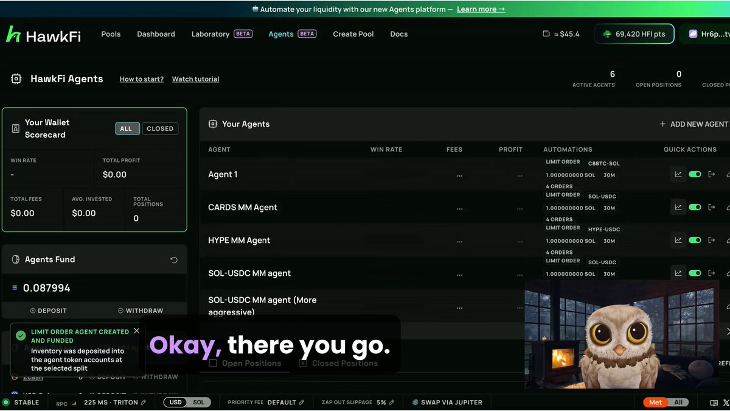Navigate to Create Pool
This screenshot has height=411, width=730.
coord(353,34)
